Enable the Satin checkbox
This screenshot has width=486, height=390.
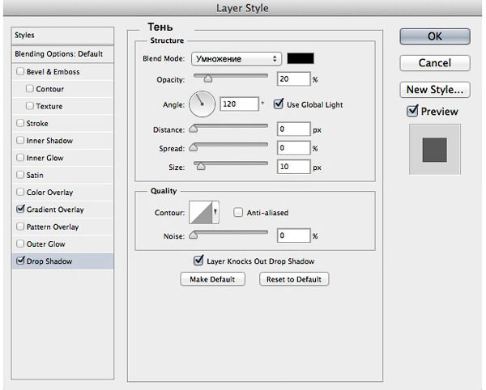20,175
